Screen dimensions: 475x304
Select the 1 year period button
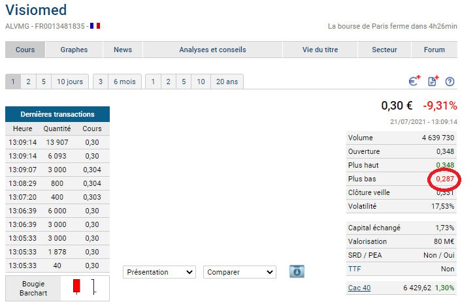(154, 82)
